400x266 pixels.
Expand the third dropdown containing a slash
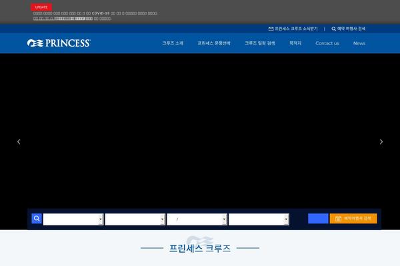coord(197,219)
